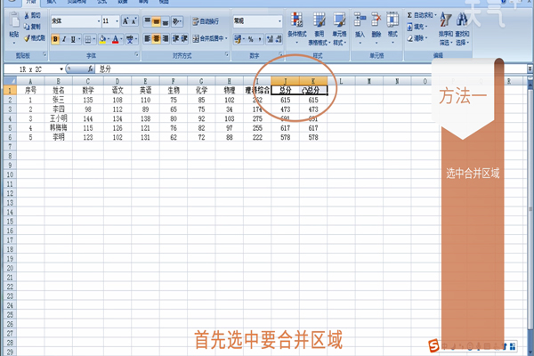Click the Copy (复制) icon
Image resolution: width=534 pixels, height=356 pixels.
(x=27, y=27)
